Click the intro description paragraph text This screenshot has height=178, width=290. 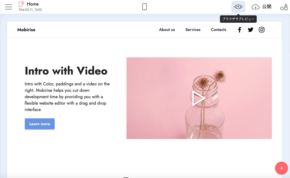tap(67, 97)
